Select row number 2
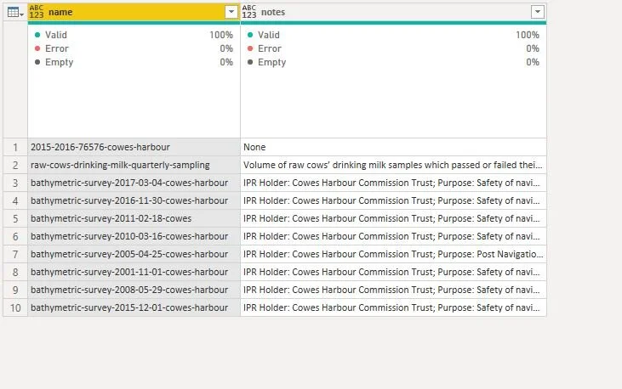The height and width of the screenshot is (389, 622). pos(15,165)
